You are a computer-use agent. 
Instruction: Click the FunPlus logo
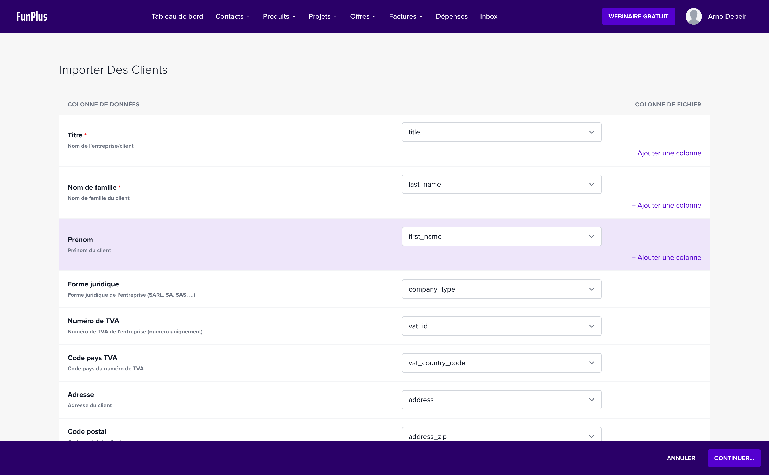pos(32,16)
